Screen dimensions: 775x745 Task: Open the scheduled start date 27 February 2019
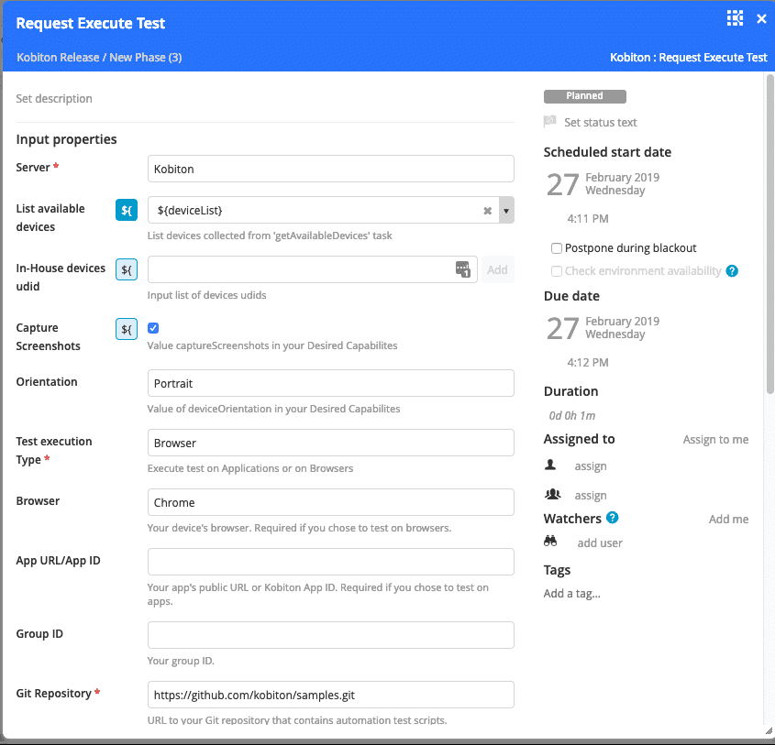click(602, 184)
